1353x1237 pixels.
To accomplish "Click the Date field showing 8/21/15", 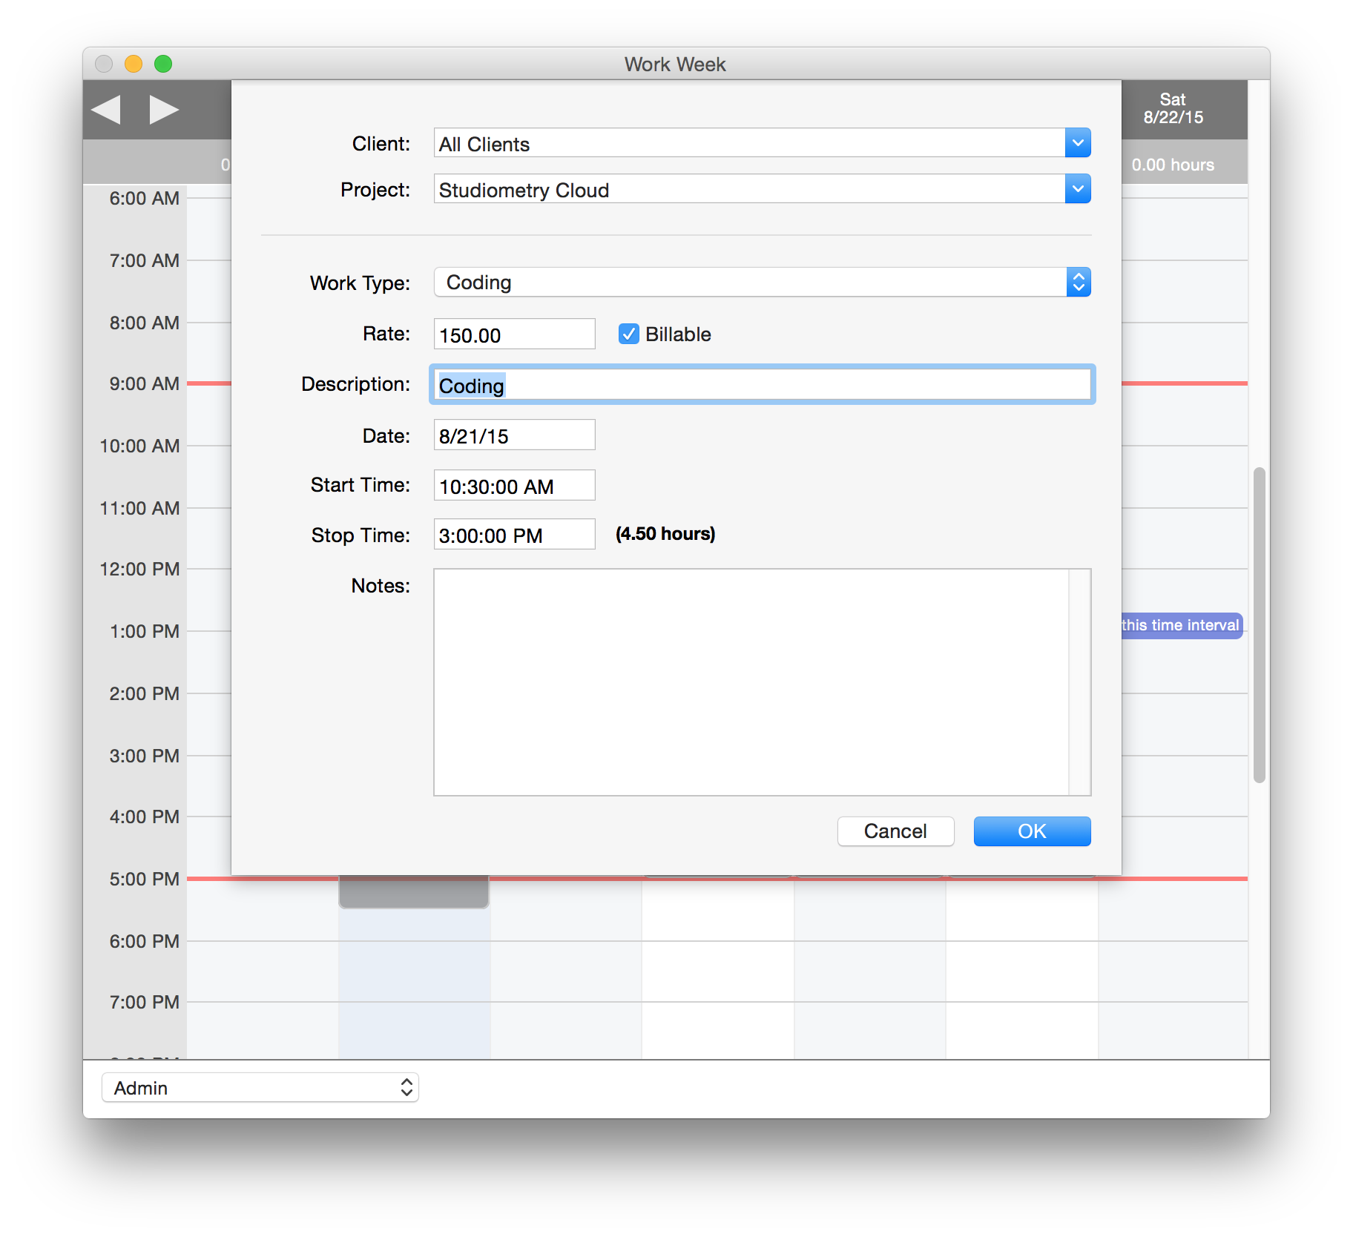I will [514, 435].
